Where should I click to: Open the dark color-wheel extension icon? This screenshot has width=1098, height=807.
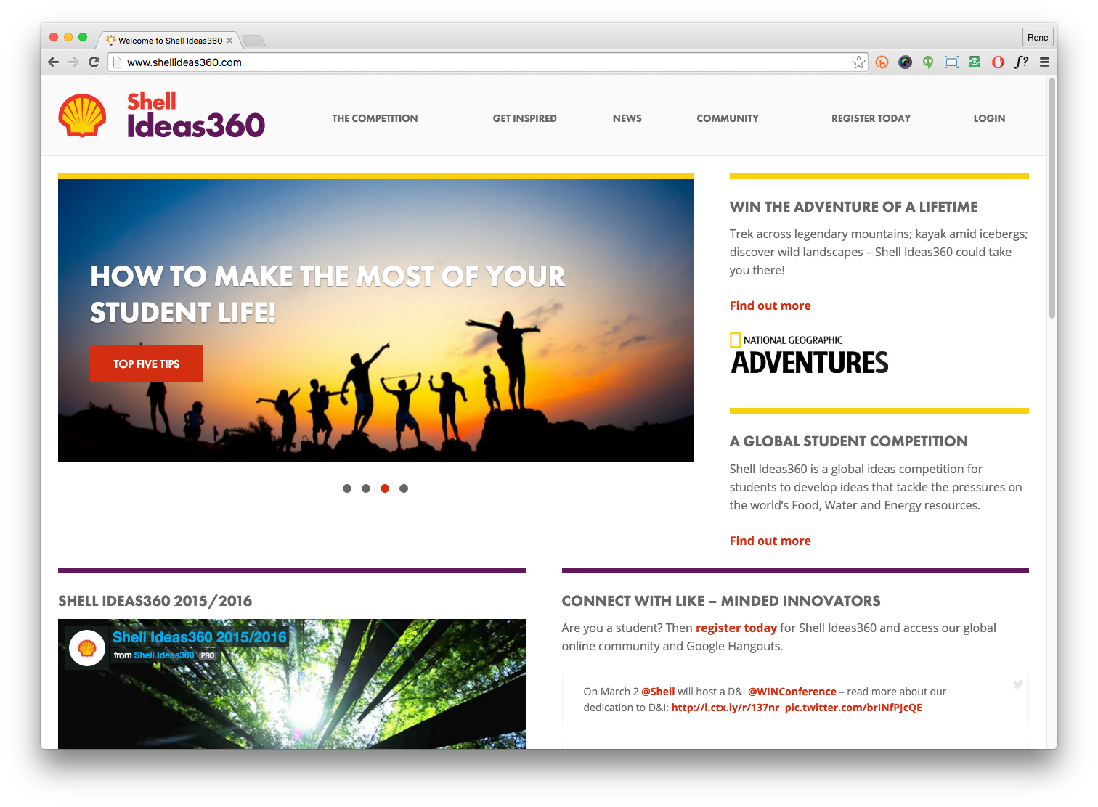tap(905, 62)
